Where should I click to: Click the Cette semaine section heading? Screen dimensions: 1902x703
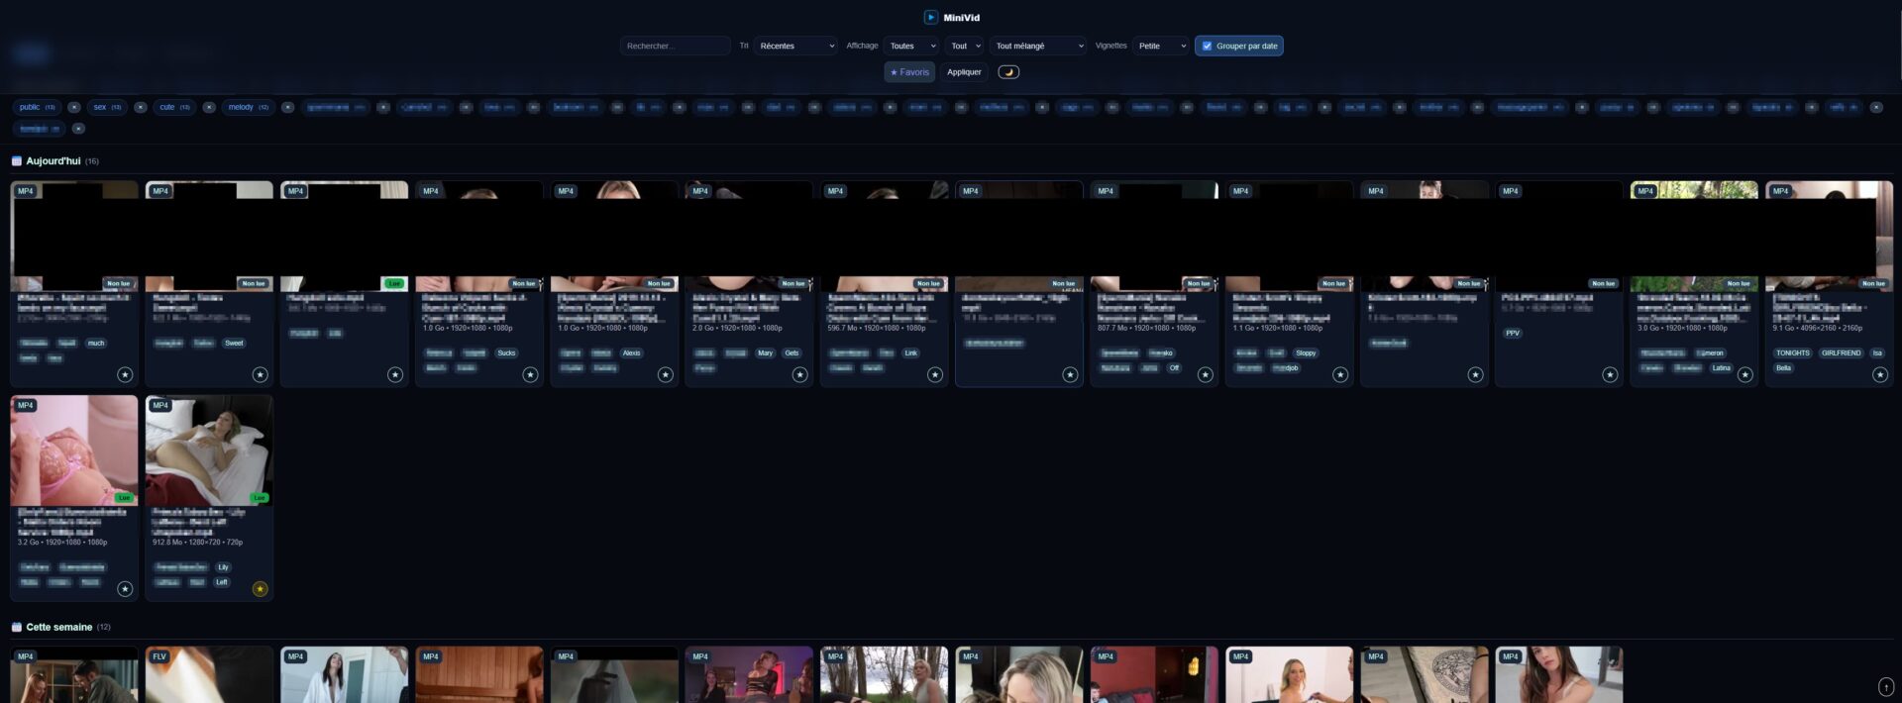click(x=59, y=627)
